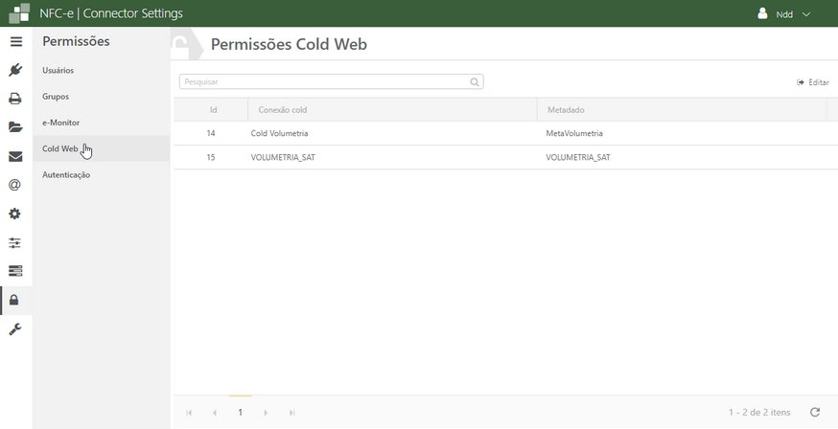Sort by Conexão cold column header

click(283, 110)
